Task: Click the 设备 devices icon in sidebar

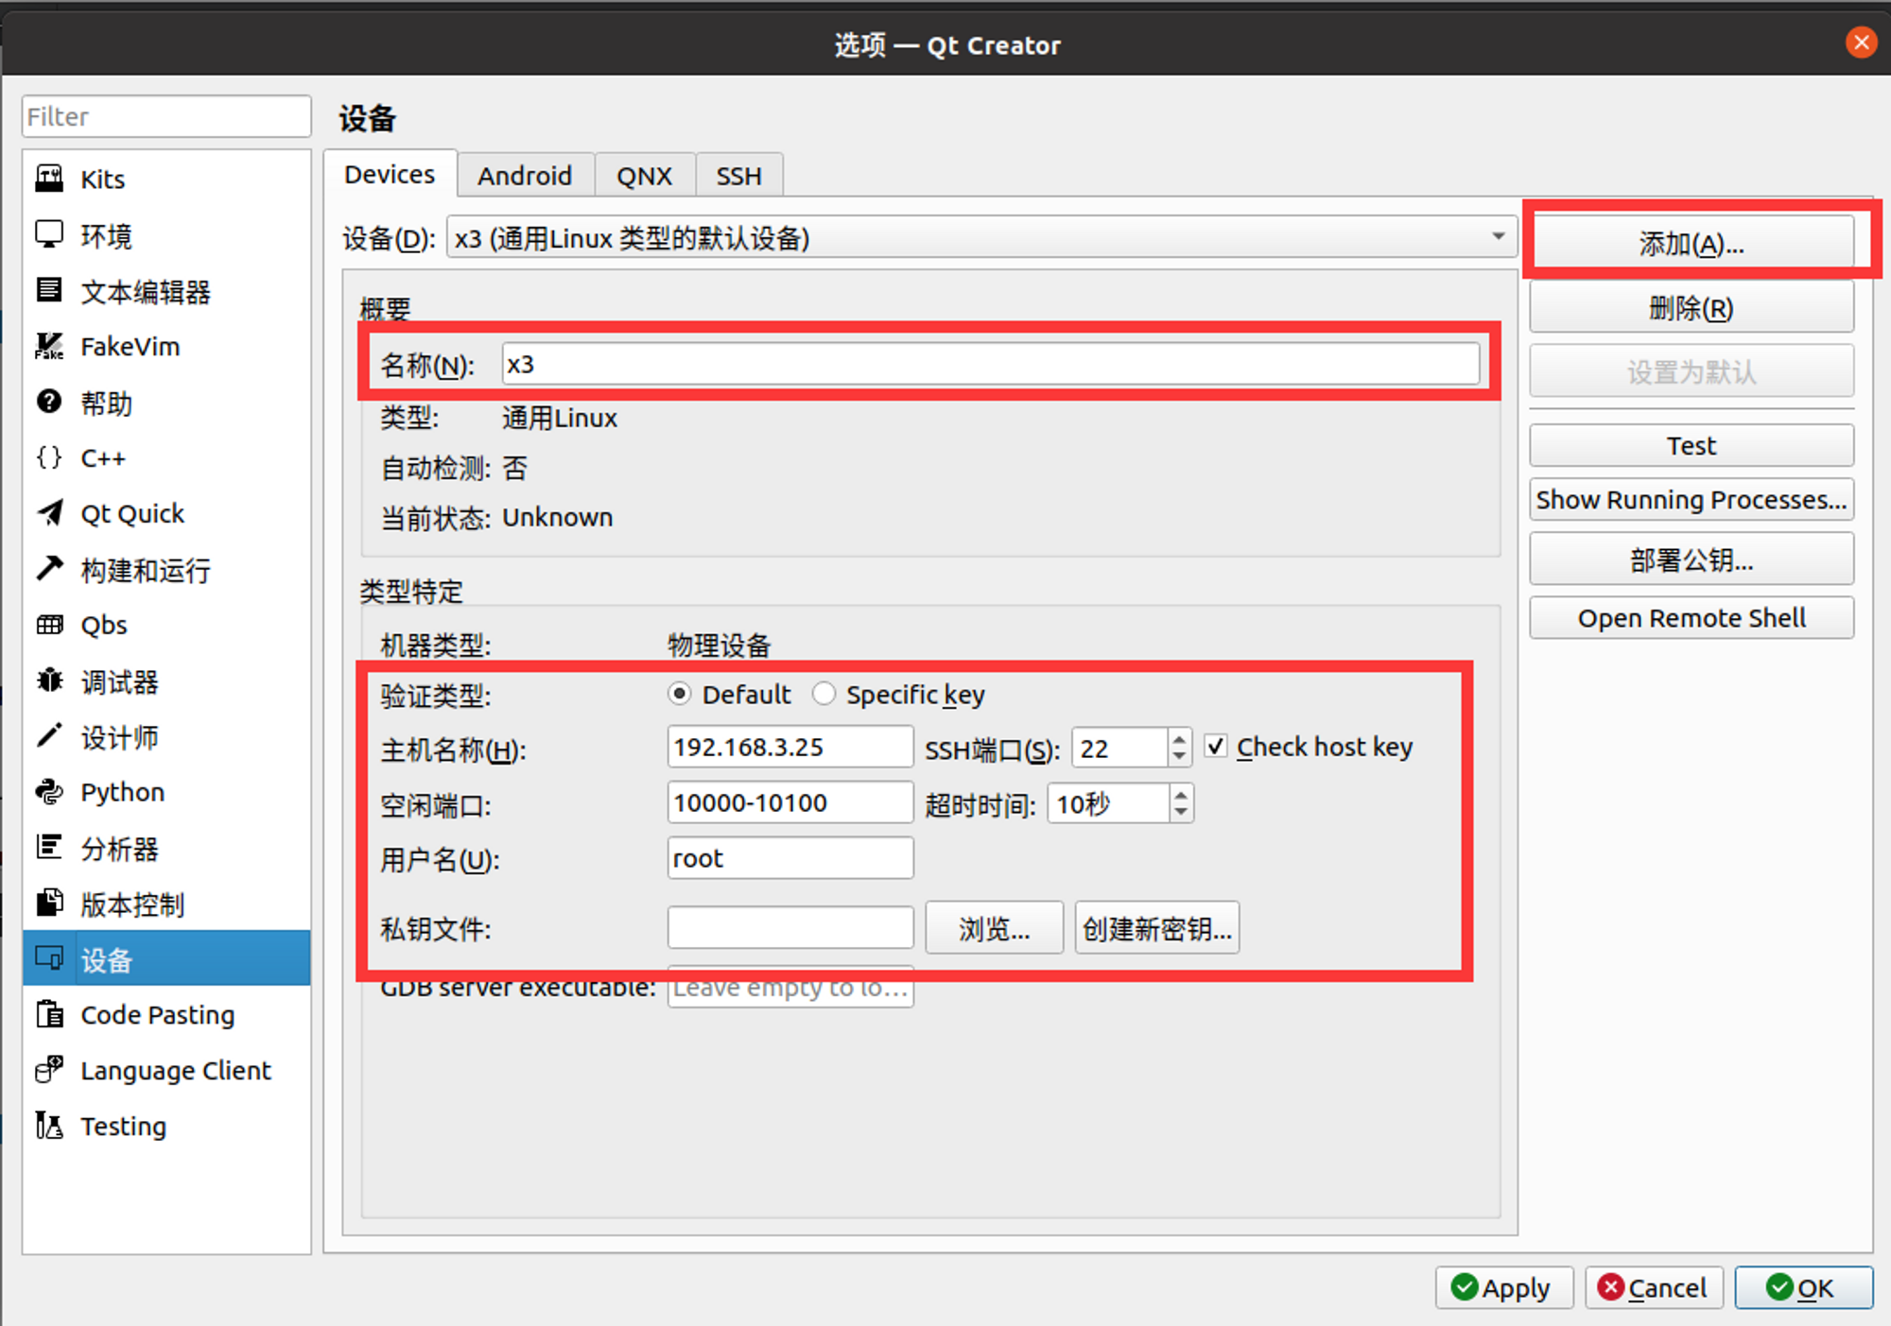Action: (49, 959)
